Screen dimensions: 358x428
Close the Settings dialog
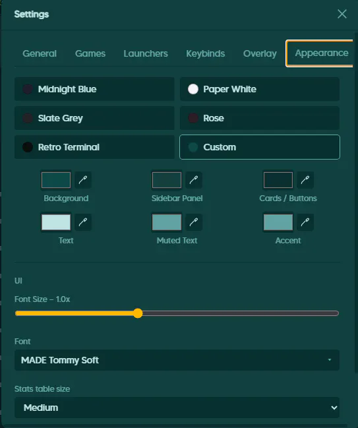(x=342, y=14)
